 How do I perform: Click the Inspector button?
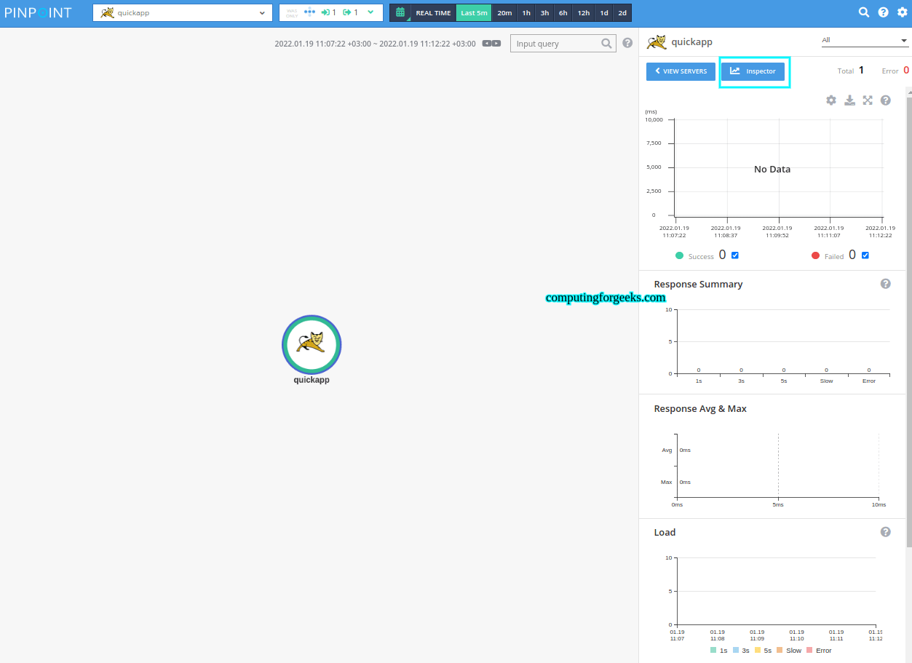(754, 71)
